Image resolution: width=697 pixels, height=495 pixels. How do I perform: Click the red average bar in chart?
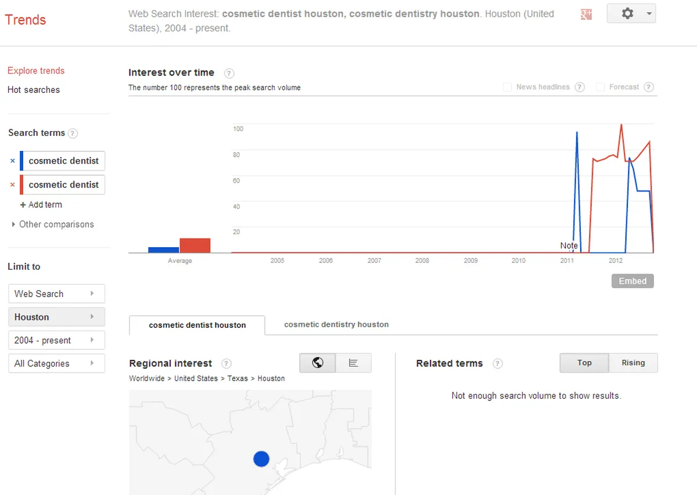click(x=195, y=245)
